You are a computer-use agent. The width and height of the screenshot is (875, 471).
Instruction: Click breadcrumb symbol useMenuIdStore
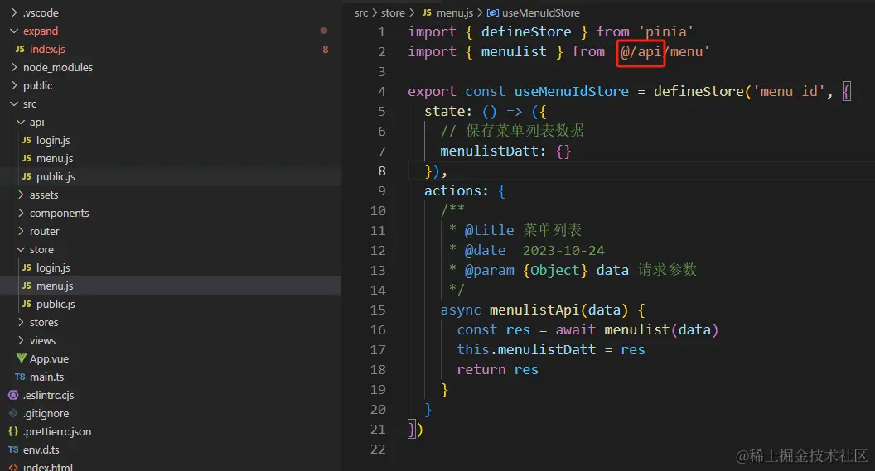[541, 12]
